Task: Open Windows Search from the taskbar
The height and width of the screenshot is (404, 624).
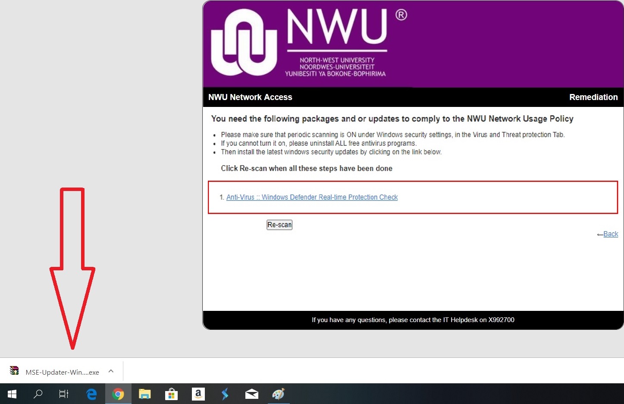Action: 38,394
